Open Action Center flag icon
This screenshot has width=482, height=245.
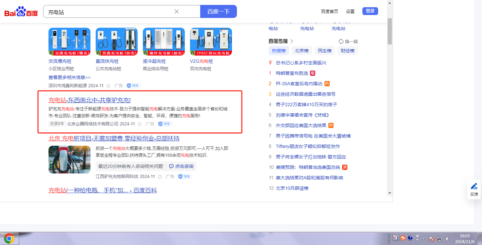tap(432, 239)
